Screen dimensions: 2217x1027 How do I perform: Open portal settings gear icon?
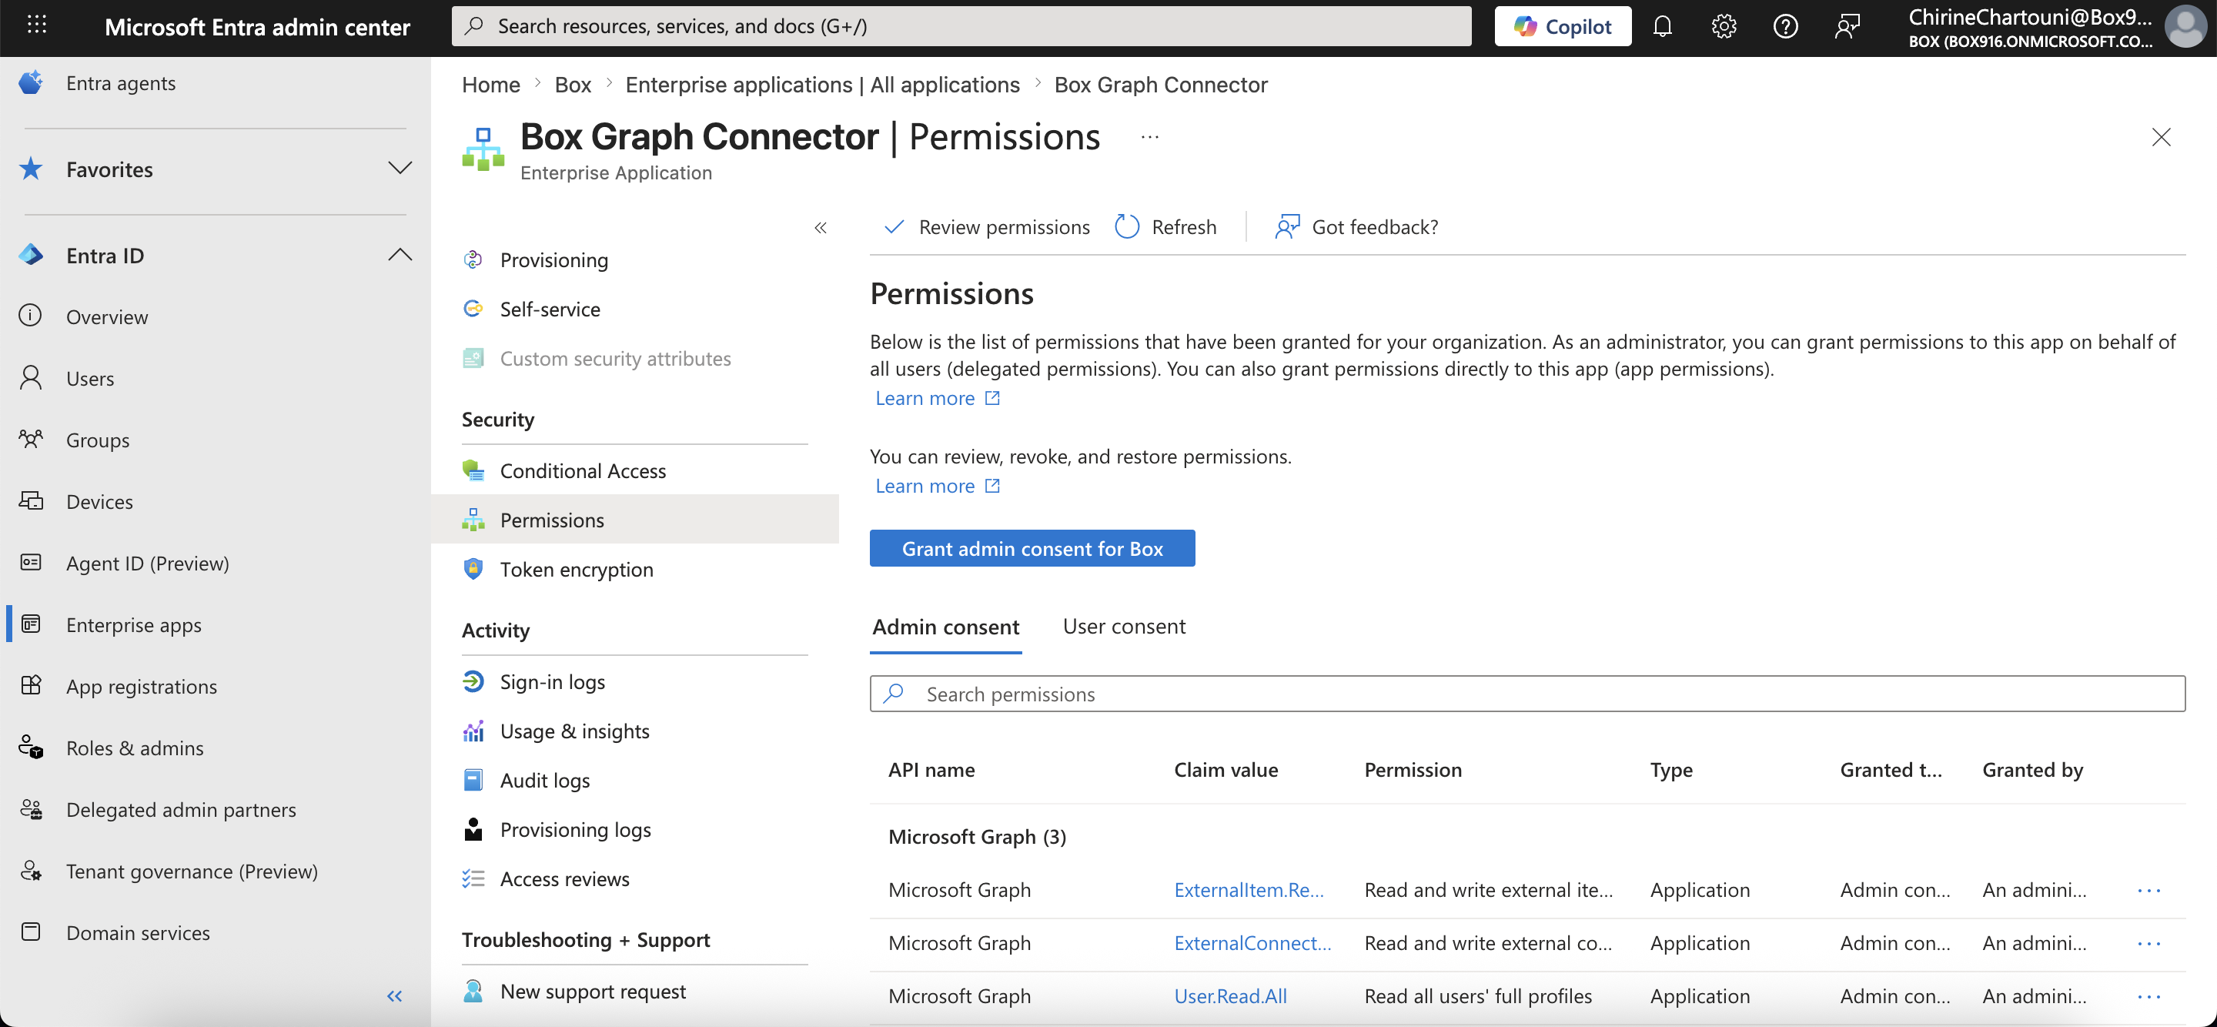tap(1723, 27)
